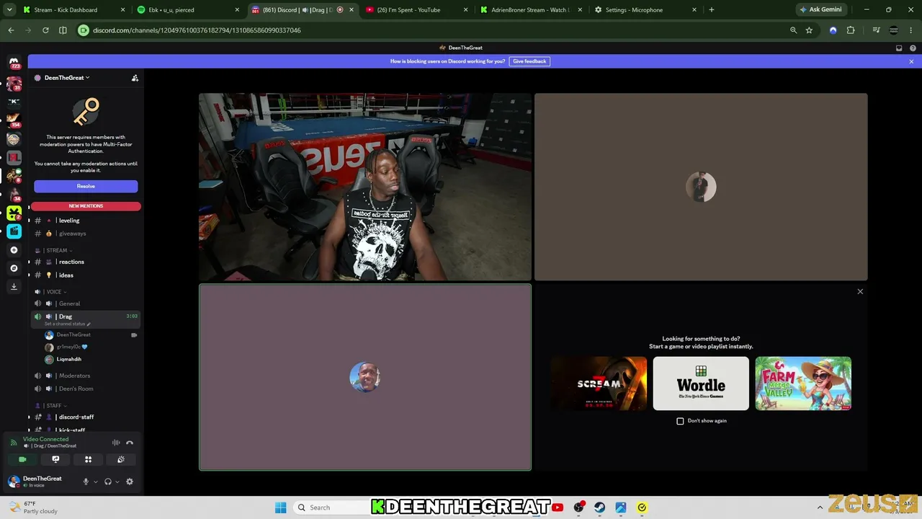Viewport: 922px width, 519px height.
Task: Add a server plus button
Action: [14, 250]
